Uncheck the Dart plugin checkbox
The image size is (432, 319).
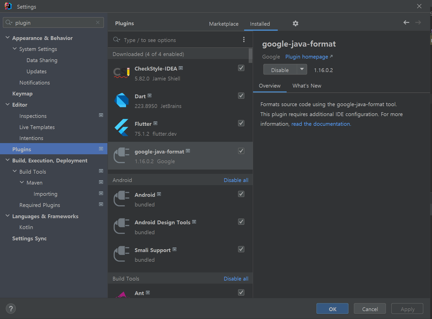[x=241, y=96]
